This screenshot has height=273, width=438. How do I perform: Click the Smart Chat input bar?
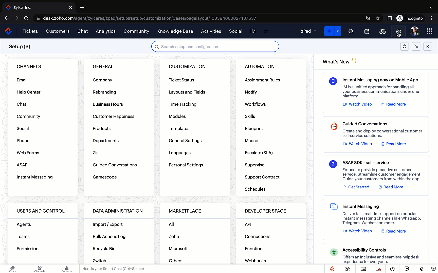(202, 269)
